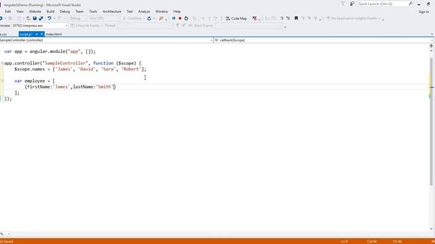Uncomment the selected lines icon
The image size is (435, 244).
[288, 18]
